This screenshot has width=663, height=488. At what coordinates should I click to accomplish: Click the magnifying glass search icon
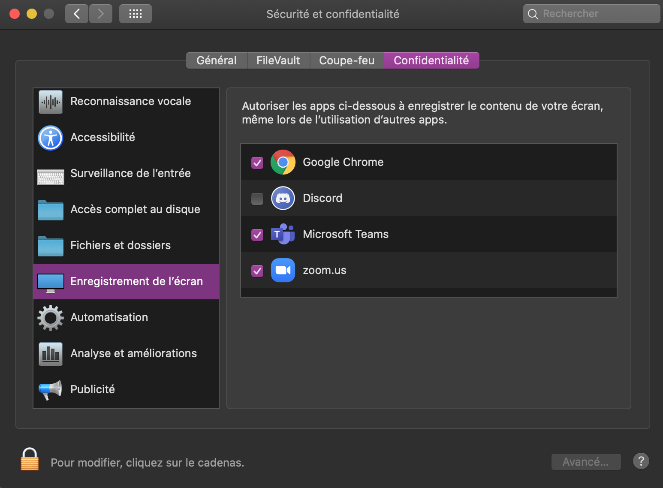(x=533, y=14)
